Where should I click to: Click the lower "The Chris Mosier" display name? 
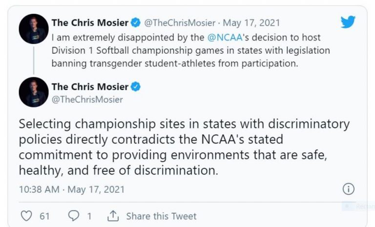click(89, 87)
